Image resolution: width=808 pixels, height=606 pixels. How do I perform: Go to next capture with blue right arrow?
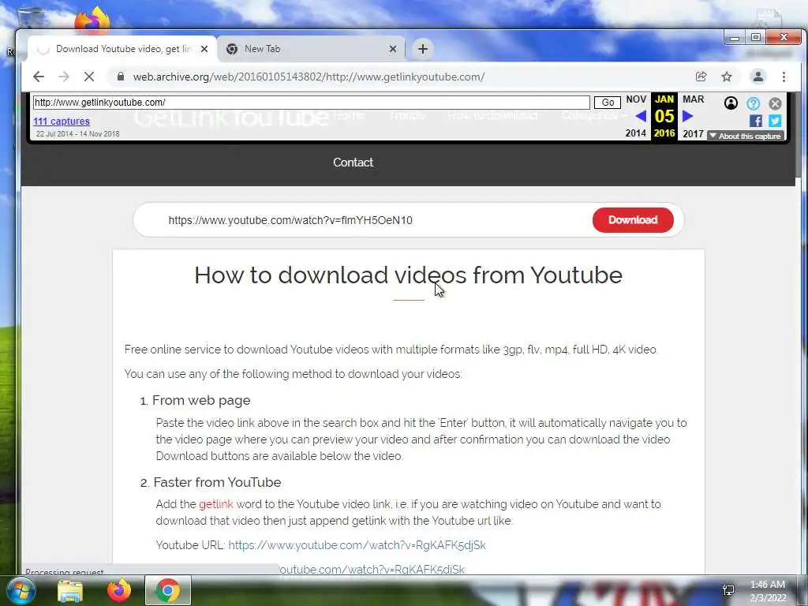coord(687,117)
